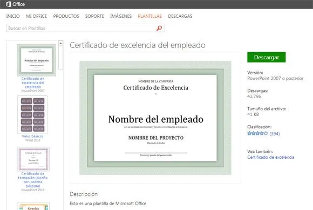
Task: Click the Office logo icon
Action: tap(9, 4)
